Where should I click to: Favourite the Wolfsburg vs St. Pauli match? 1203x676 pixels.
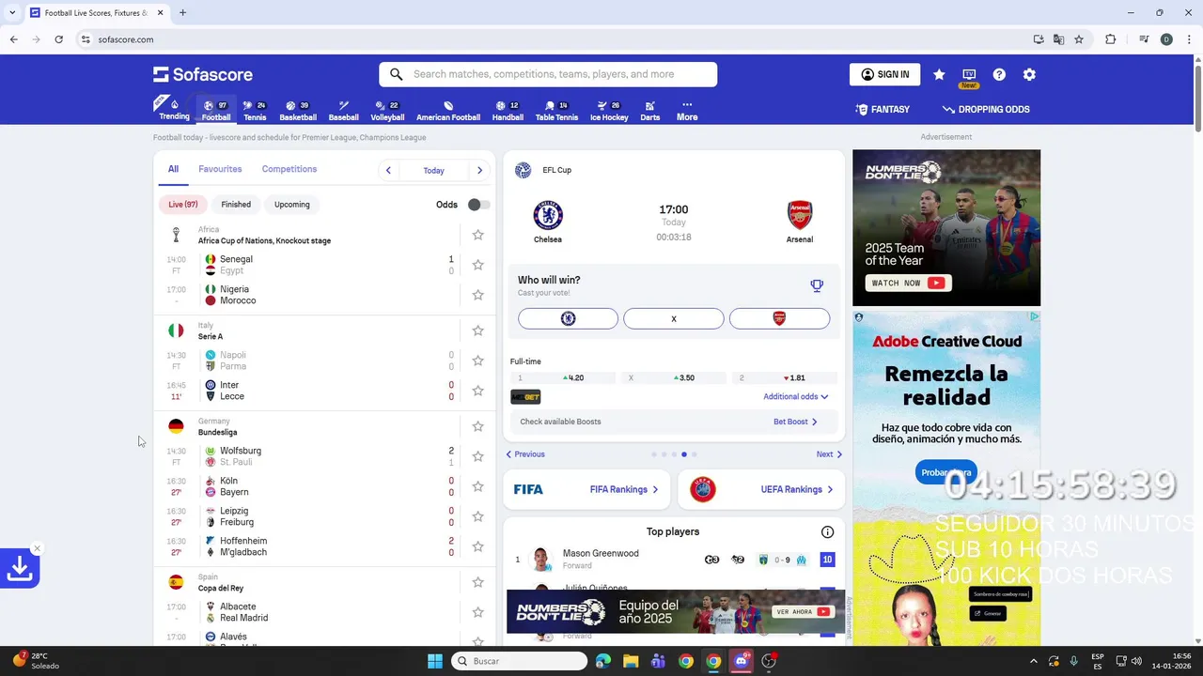477,456
